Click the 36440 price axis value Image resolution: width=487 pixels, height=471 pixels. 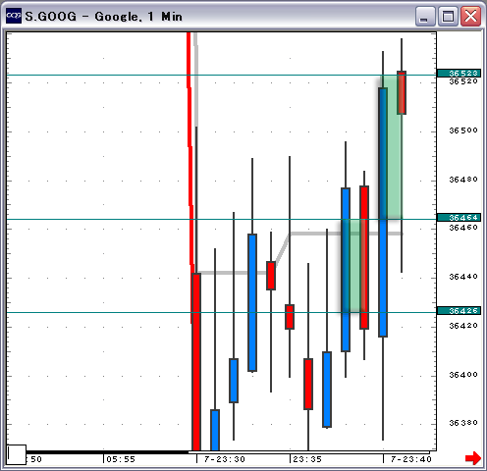click(463, 277)
